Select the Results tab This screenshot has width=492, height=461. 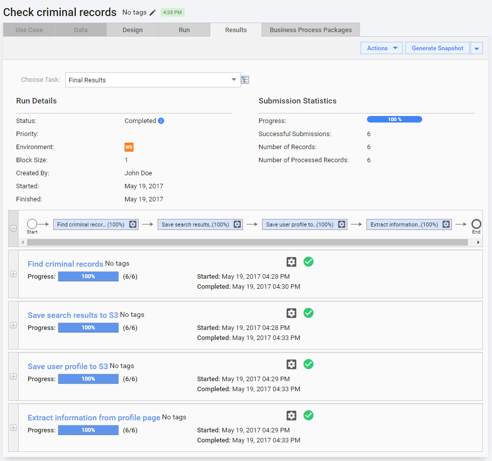(236, 30)
